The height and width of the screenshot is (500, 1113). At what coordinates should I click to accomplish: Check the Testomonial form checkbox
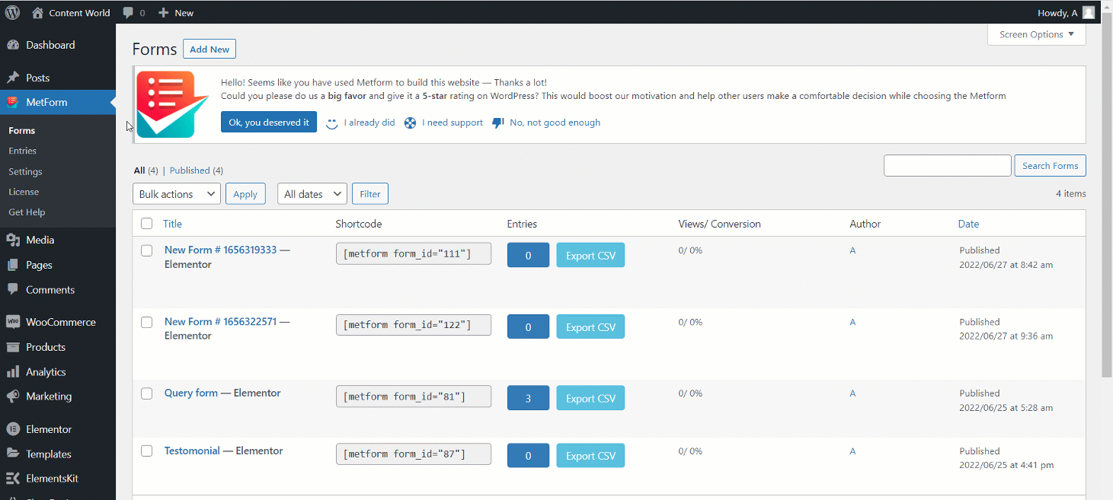click(147, 451)
